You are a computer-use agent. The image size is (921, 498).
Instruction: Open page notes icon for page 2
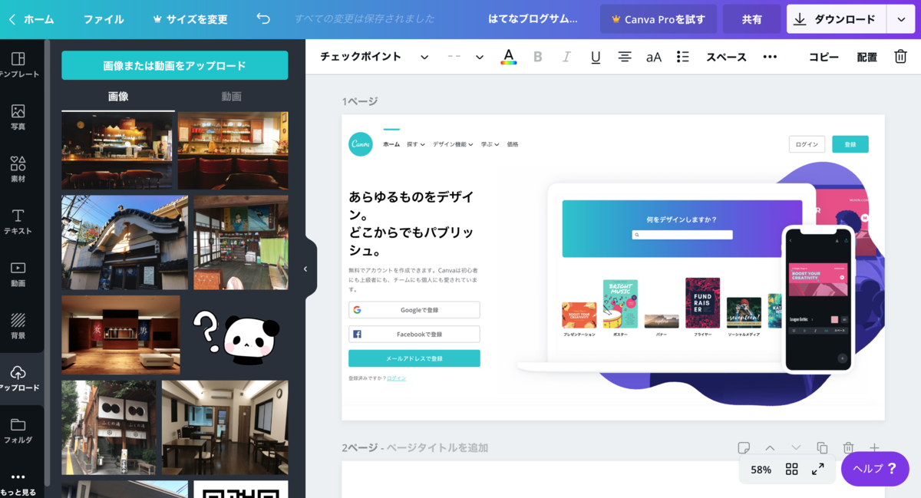click(744, 447)
